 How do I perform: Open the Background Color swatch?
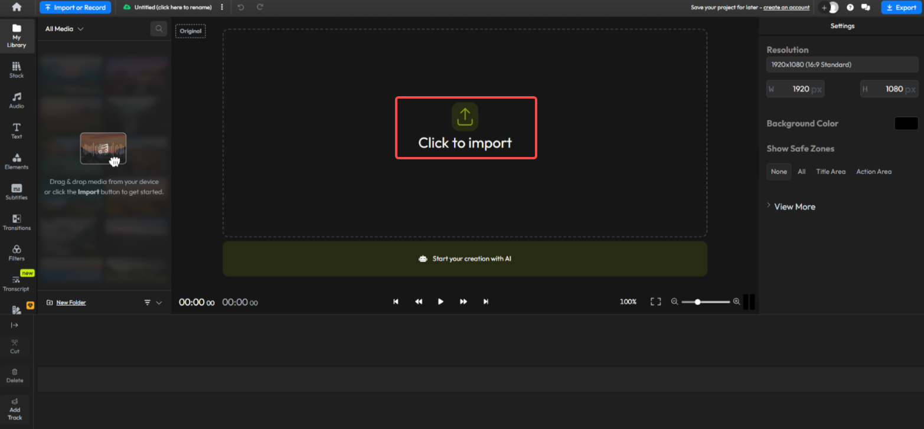coord(906,123)
